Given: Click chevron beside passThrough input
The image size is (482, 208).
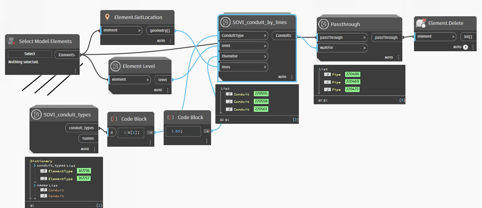Looking at the screenshot, I should click(364, 38).
